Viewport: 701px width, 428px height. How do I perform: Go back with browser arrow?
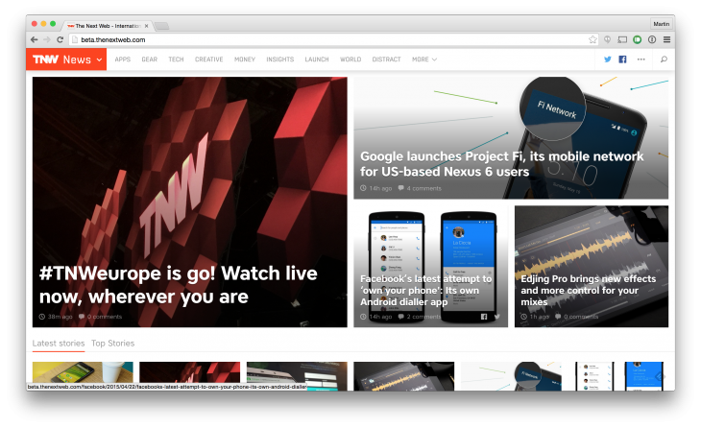[x=34, y=39]
